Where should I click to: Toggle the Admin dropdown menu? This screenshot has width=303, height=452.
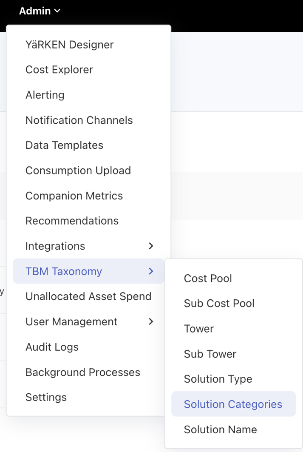[40, 11]
